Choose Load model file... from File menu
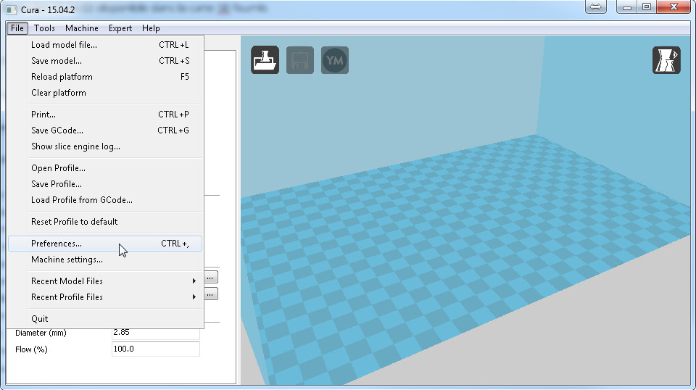Image resolution: width=696 pixels, height=390 pixels. [105, 45]
